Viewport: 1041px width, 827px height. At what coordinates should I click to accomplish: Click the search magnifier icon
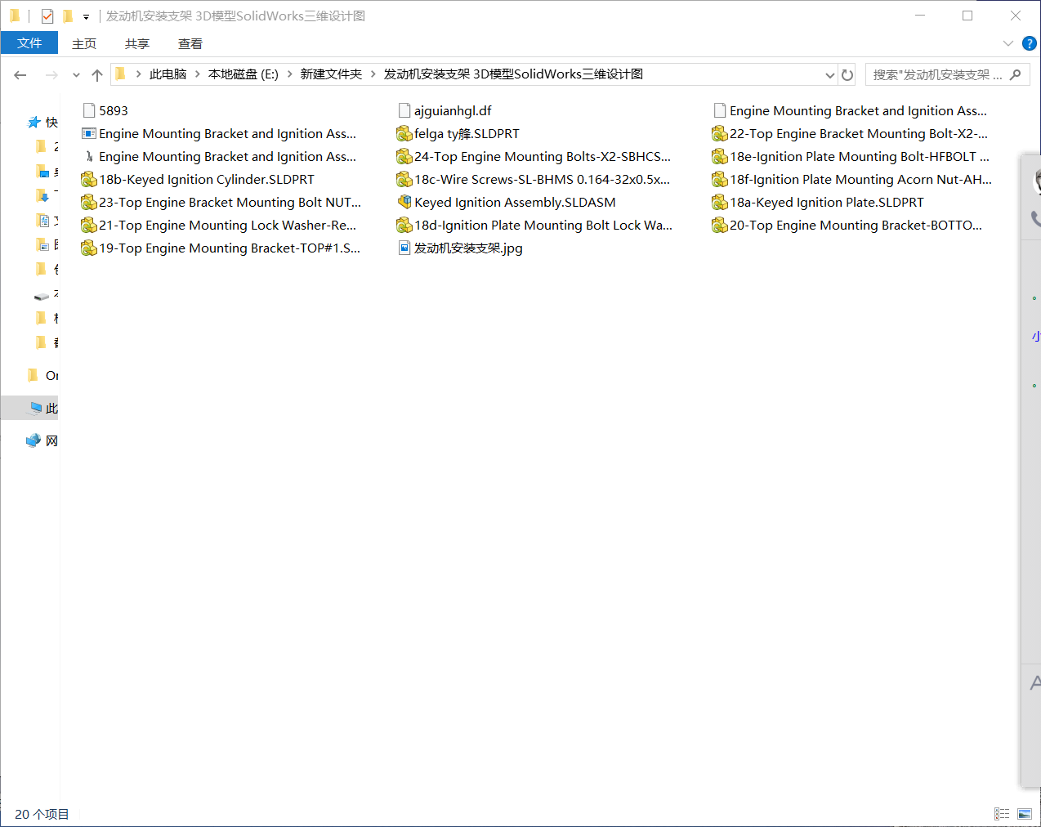click(x=1016, y=75)
